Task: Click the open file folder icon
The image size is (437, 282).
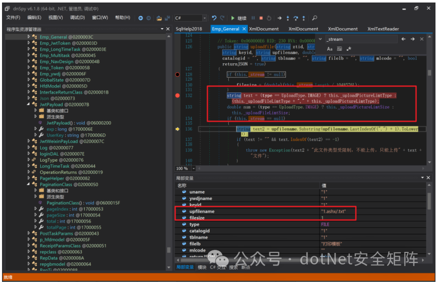Action: (159, 18)
